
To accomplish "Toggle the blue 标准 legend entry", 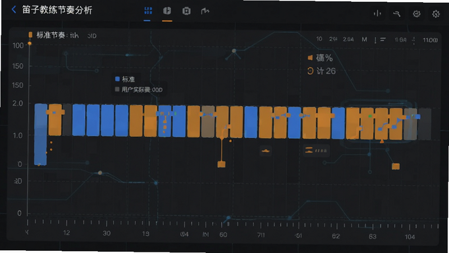I will click(x=125, y=79).
